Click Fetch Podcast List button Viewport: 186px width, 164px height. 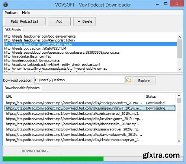(25, 21)
